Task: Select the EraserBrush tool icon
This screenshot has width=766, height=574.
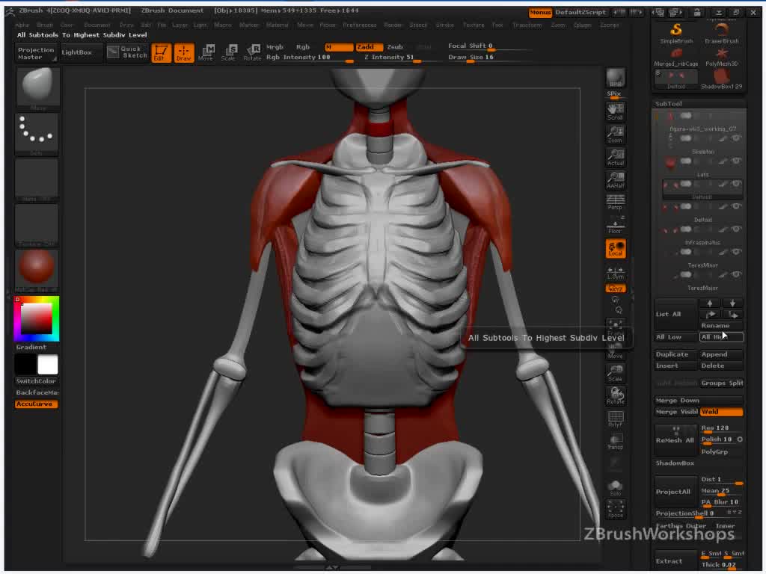Action: (721, 34)
